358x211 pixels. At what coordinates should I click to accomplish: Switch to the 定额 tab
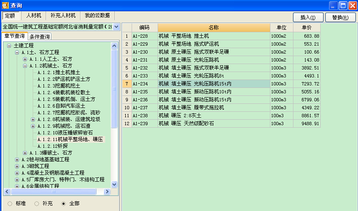click(10, 15)
